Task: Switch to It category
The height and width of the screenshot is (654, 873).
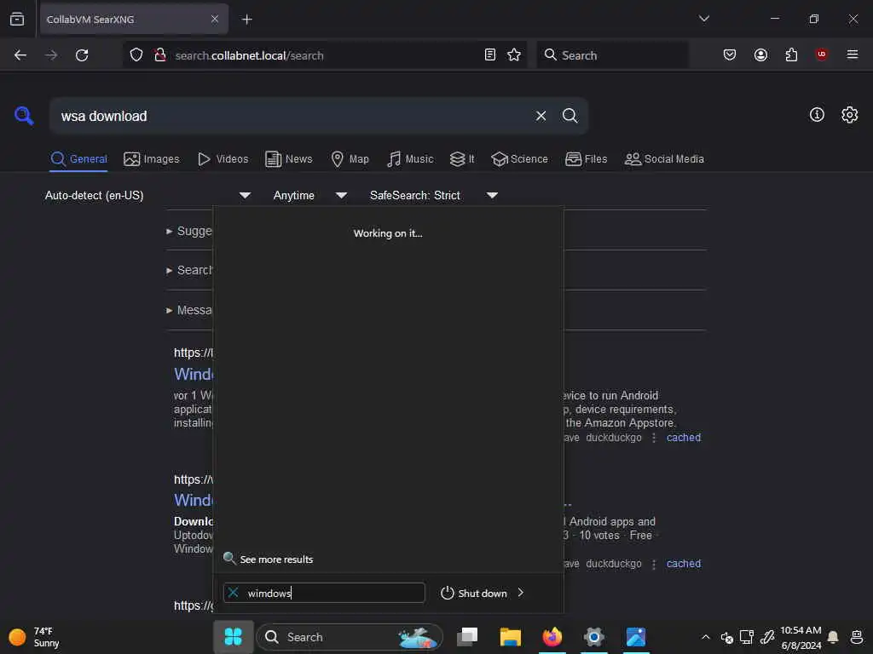Action: pyautogui.click(x=462, y=159)
